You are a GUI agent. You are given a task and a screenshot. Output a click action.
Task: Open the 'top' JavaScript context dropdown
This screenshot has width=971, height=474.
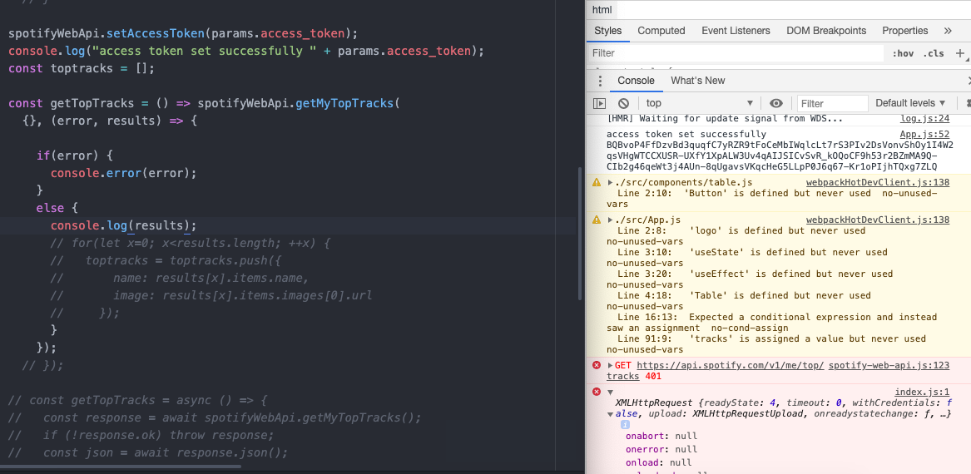699,103
